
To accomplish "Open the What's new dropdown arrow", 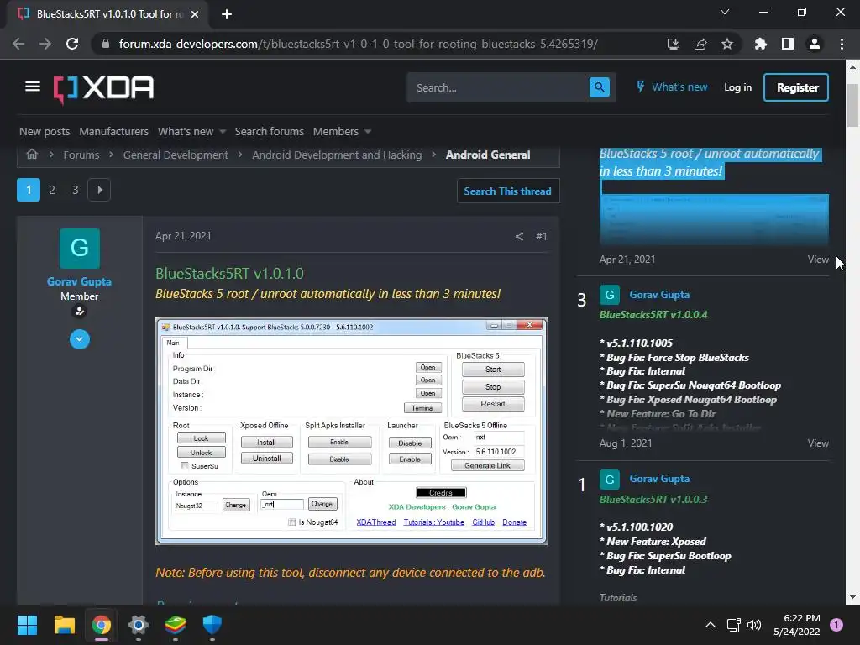I will (222, 132).
